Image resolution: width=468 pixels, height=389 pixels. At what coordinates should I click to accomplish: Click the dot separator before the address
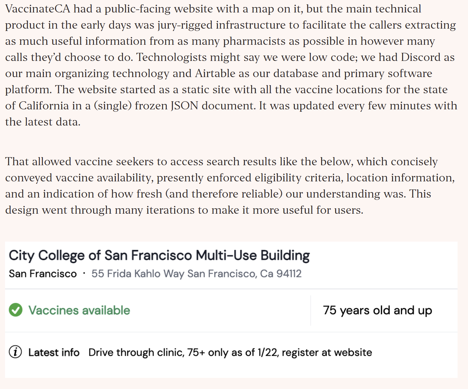pyautogui.click(x=84, y=274)
